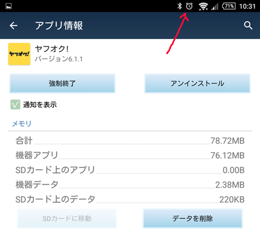The width and height of the screenshot is (260, 234).
Task: Tap the ヤフオク! yellow app icon
Action: click(x=19, y=54)
